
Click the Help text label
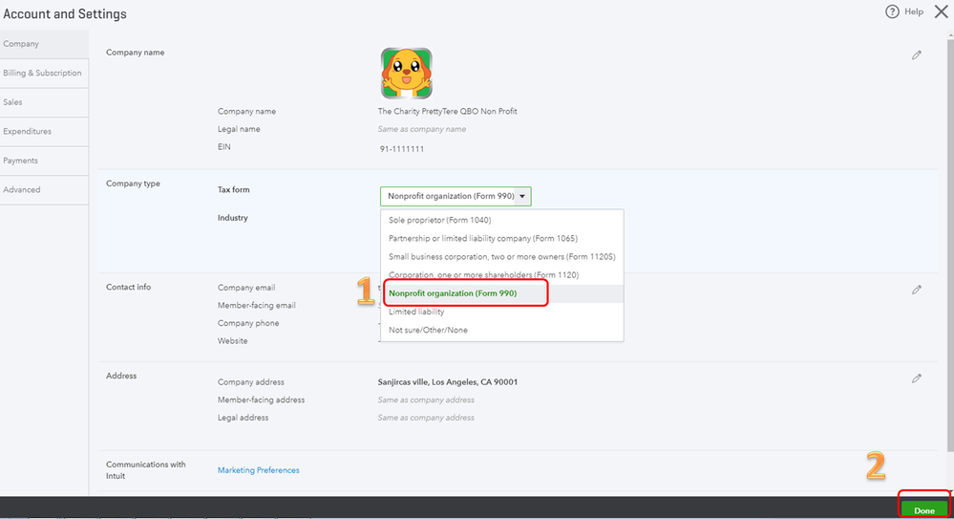coord(913,11)
